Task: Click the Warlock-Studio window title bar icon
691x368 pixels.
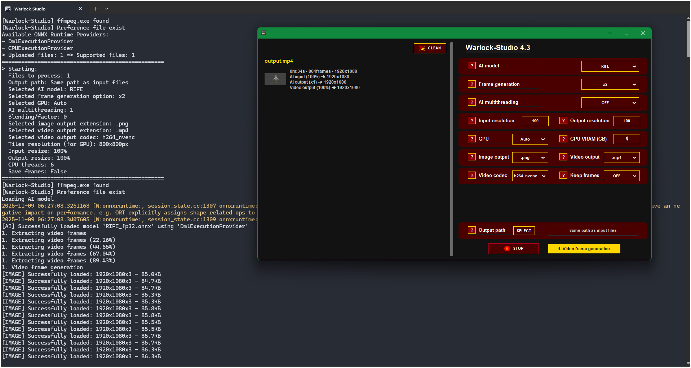Action: [x=263, y=33]
